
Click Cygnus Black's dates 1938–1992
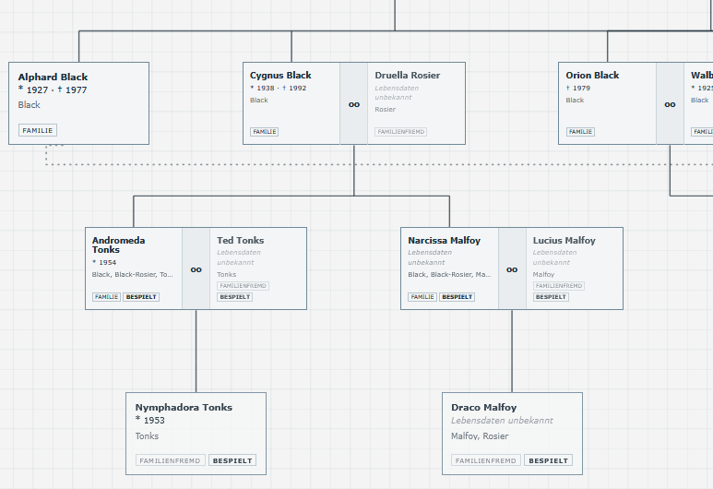point(279,88)
